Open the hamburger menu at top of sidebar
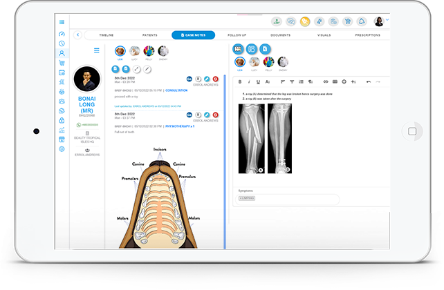 (62, 22)
